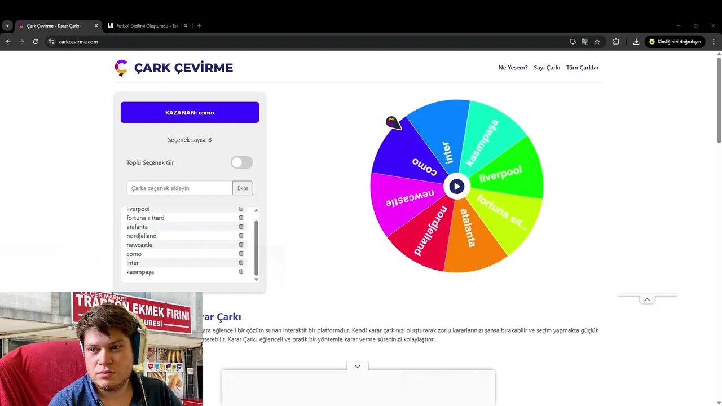The height and width of the screenshot is (406, 722).
Task: Collapse the ad with the up chevron
Action: (647, 299)
